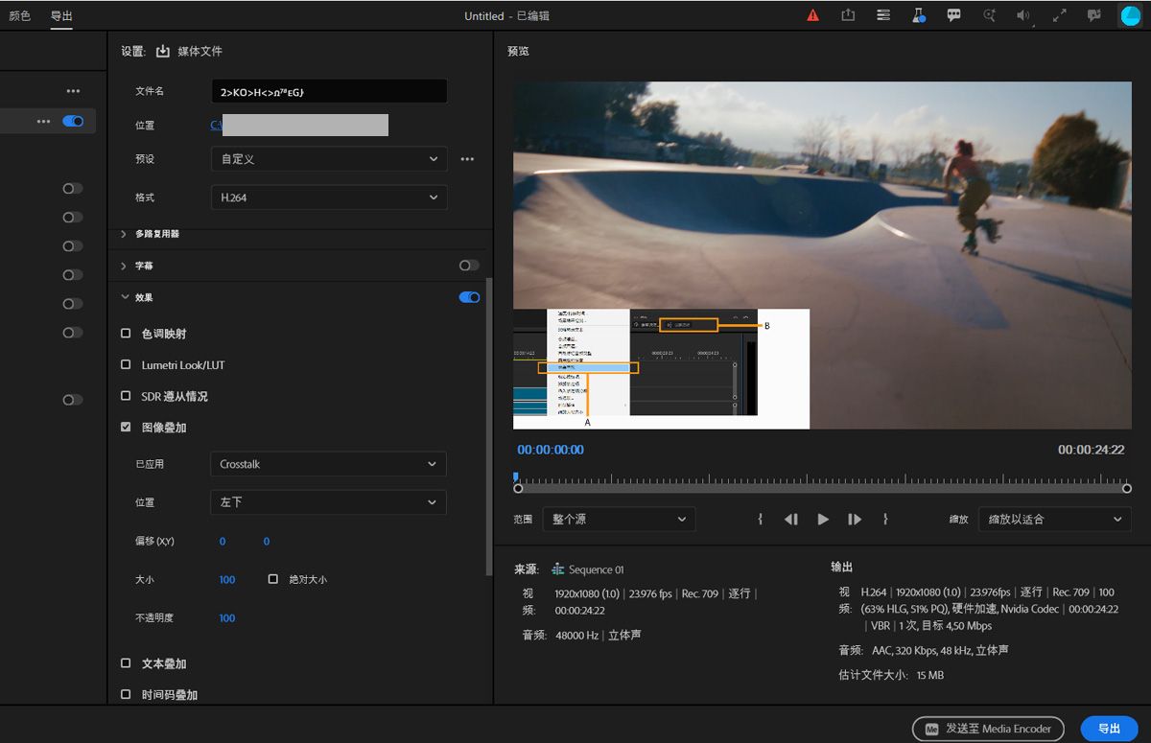The height and width of the screenshot is (743, 1151).
Task: Open the feedback bubble icon
Action: 1094,15
